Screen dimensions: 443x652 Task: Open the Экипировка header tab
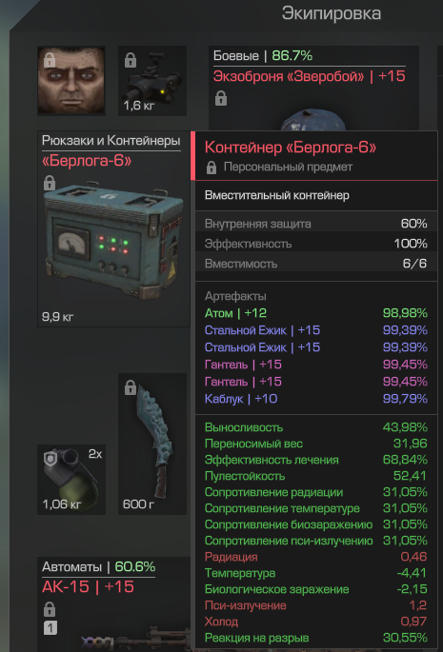tap(332, 13)
